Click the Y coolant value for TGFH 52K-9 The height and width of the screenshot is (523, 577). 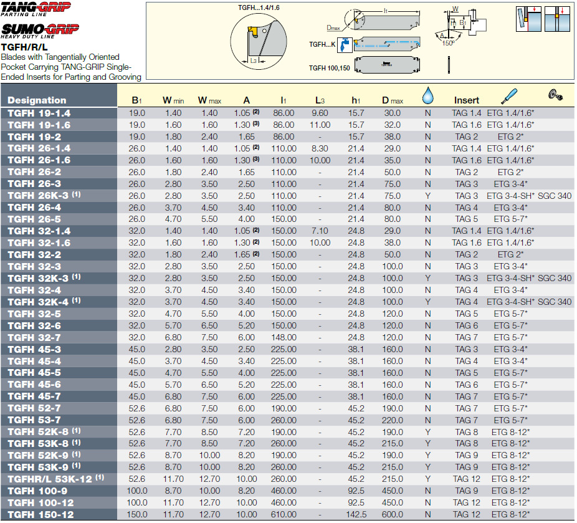427,455
